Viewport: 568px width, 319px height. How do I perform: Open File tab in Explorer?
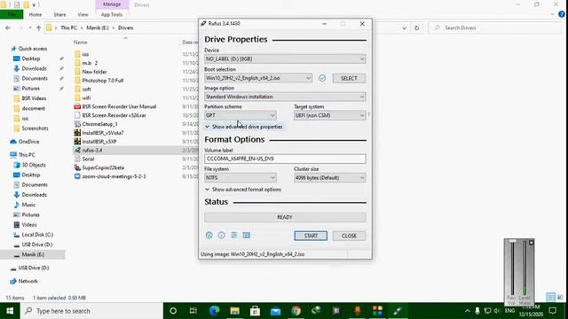click(12, 14)
